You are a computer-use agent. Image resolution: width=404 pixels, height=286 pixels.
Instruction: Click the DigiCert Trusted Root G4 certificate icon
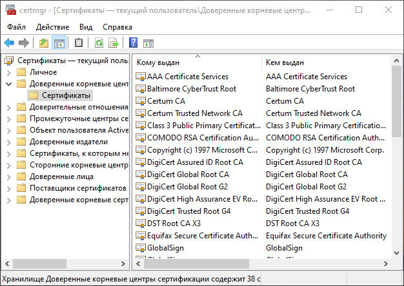click(x=141, y=211)
